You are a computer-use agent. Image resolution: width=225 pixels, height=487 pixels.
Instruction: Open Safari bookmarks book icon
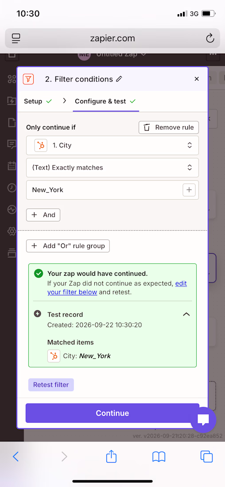159,456
